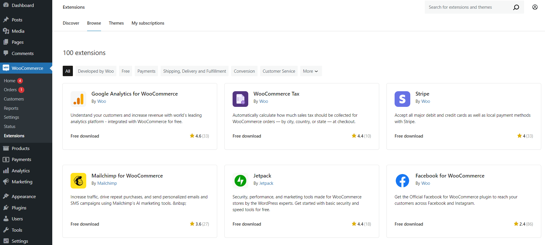Filter extensions by Free
This screenshot has width=545, height=245.
coord(125,71)
